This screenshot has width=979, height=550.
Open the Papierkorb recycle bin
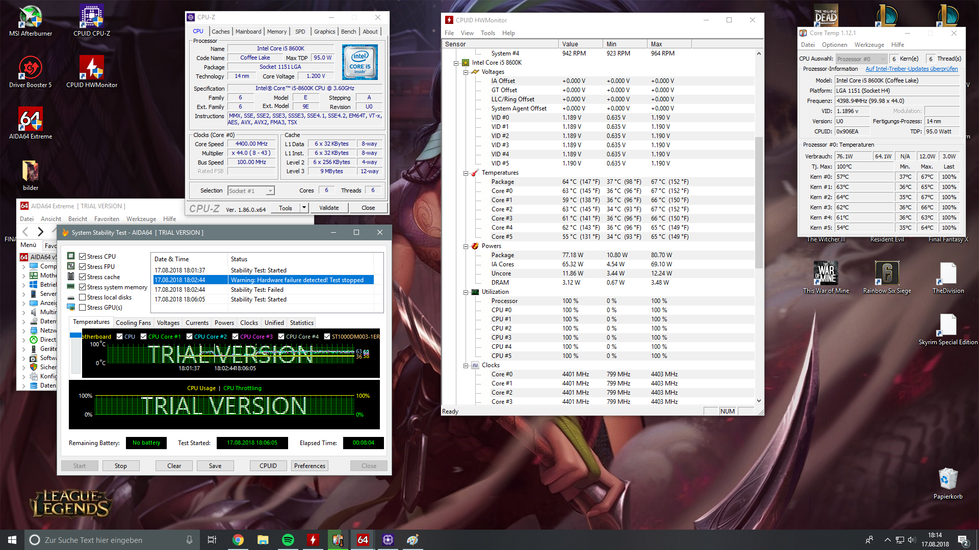(x=948, y=483)
